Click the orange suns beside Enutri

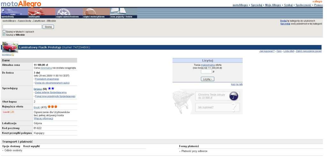click(52, 107)
